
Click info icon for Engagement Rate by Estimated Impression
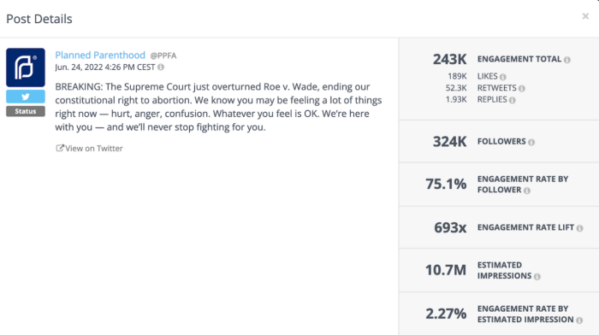tap(579, 320)
